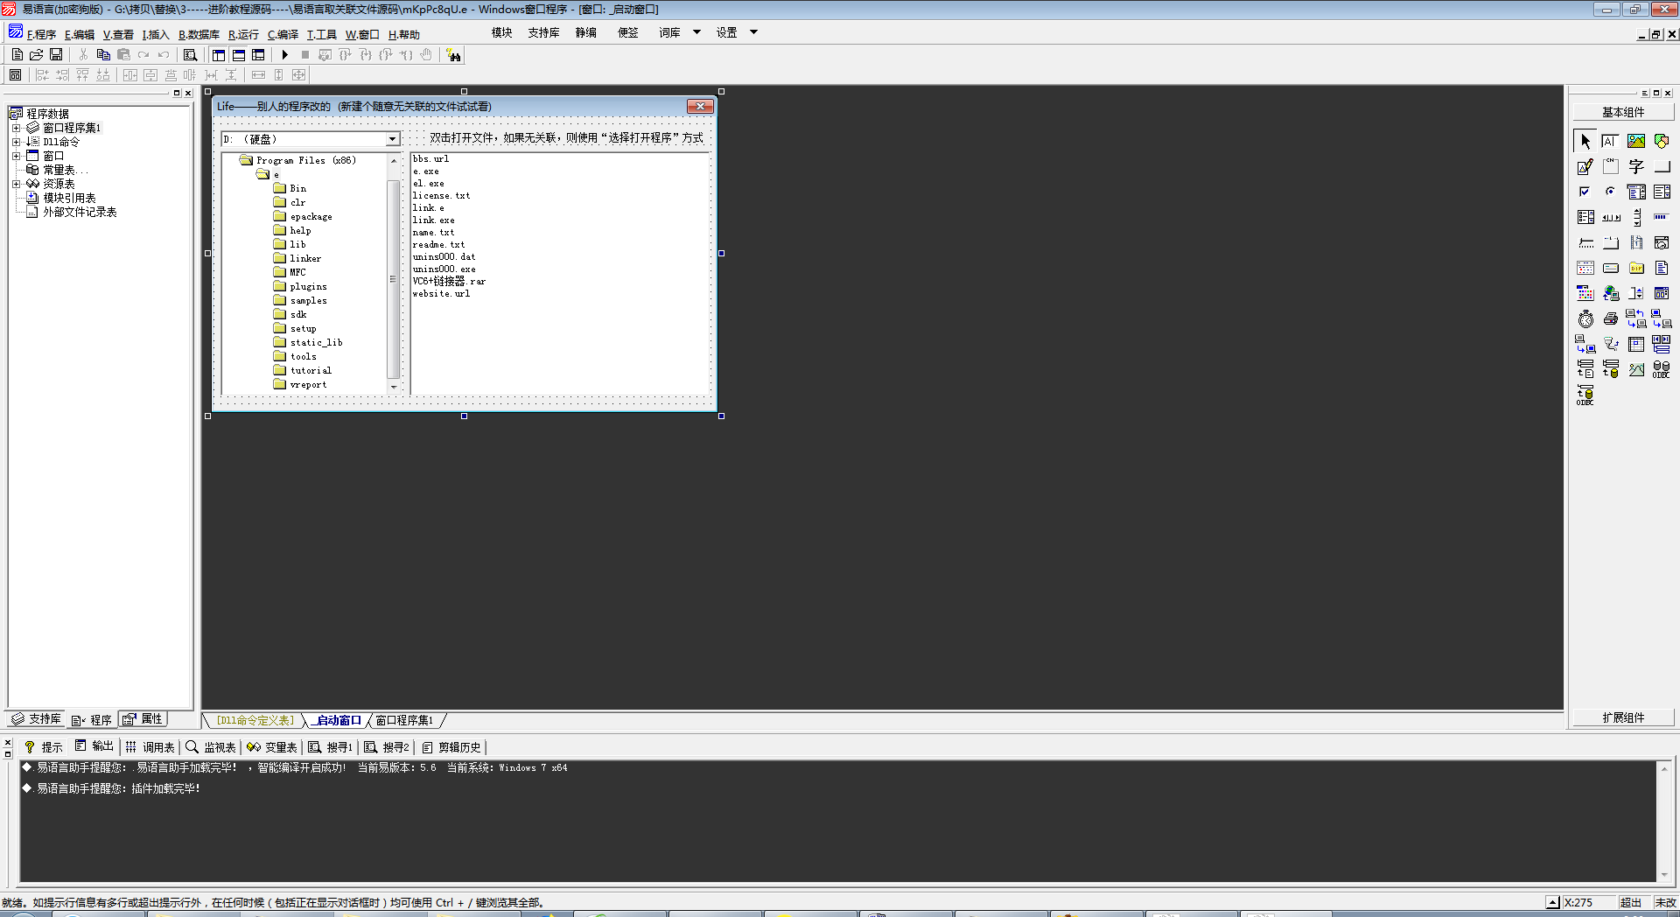Select the printer component in toolbox
The height and width of the screenshot is (917, 1680).
(1610, 319)
